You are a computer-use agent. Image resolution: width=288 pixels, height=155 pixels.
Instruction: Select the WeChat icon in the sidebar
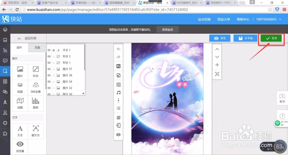[5, 92]
